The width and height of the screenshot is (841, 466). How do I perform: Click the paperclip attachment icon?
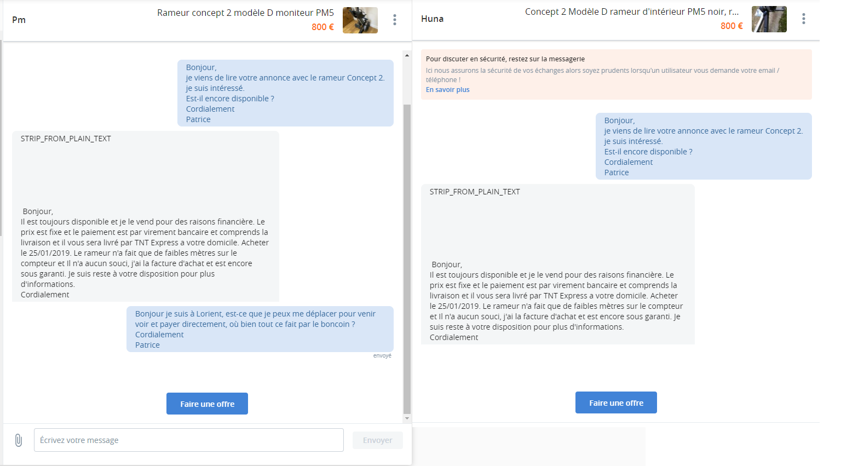click(19, 440)
